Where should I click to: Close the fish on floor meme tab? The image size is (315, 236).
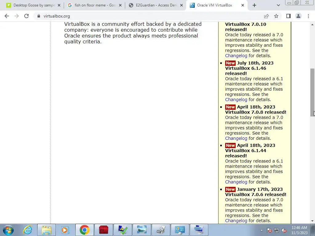click(120, 6)
